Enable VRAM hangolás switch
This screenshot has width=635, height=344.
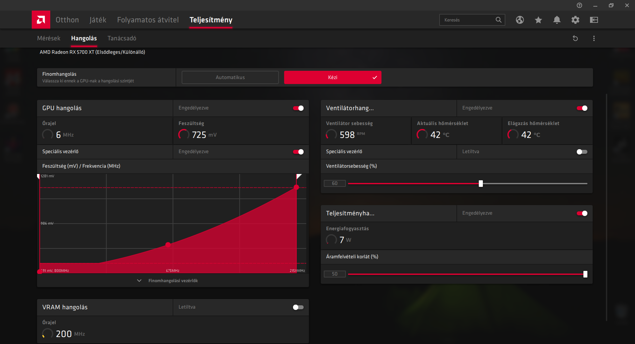tap(298, 307)
